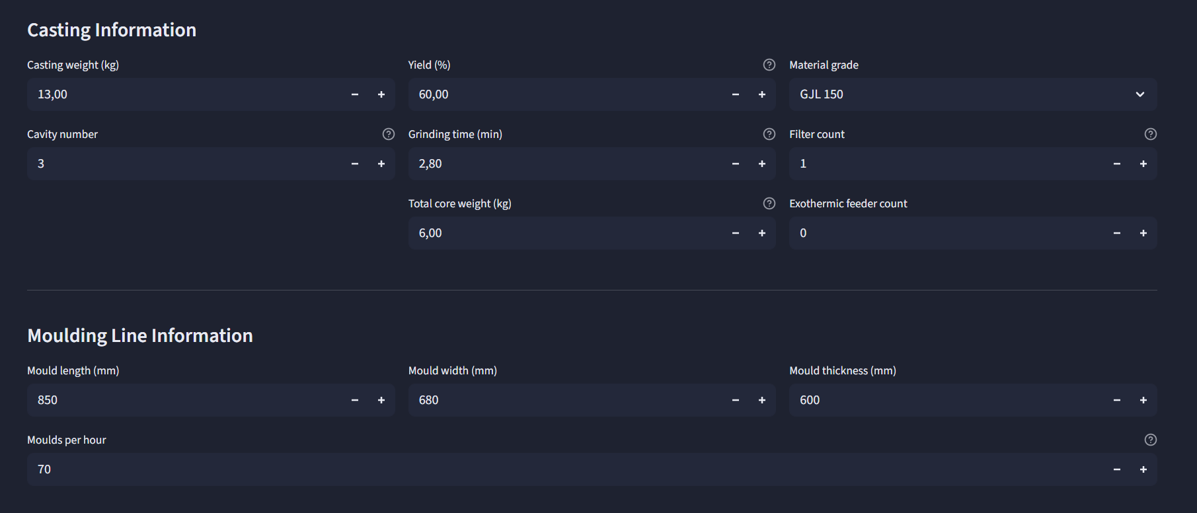Click the Yield help question mark icon
Screen dimensions: 1197x513
(769, 65)
